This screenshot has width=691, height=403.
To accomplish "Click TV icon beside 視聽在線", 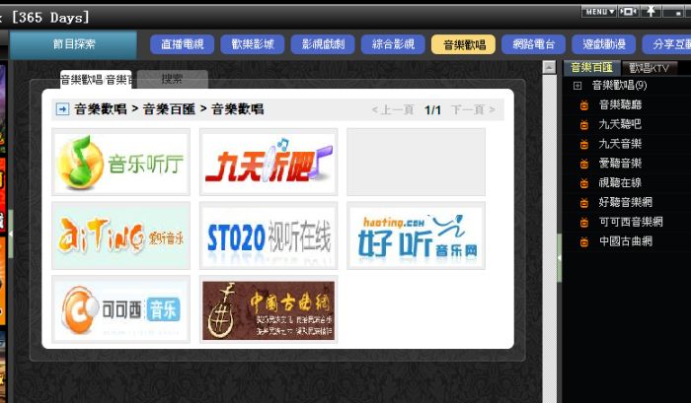I will (x=584, y=183).
